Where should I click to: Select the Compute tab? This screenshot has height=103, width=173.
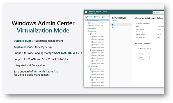click(x=89, y=17)
